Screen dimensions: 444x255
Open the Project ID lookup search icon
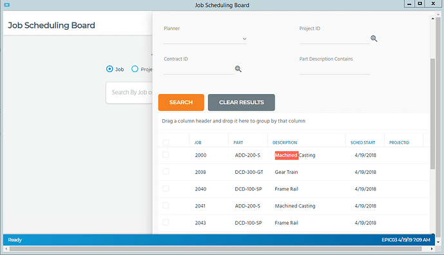[x=374, y=39]
